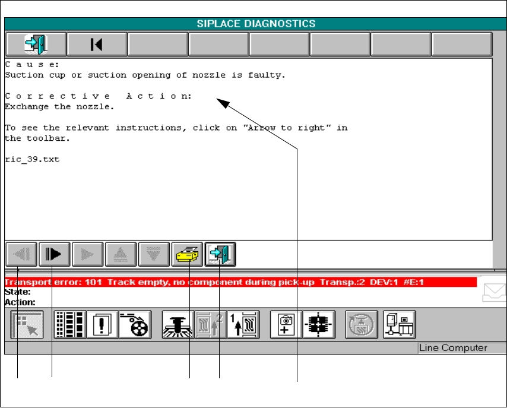Go to next page with black arrow button

pos(55,254)
